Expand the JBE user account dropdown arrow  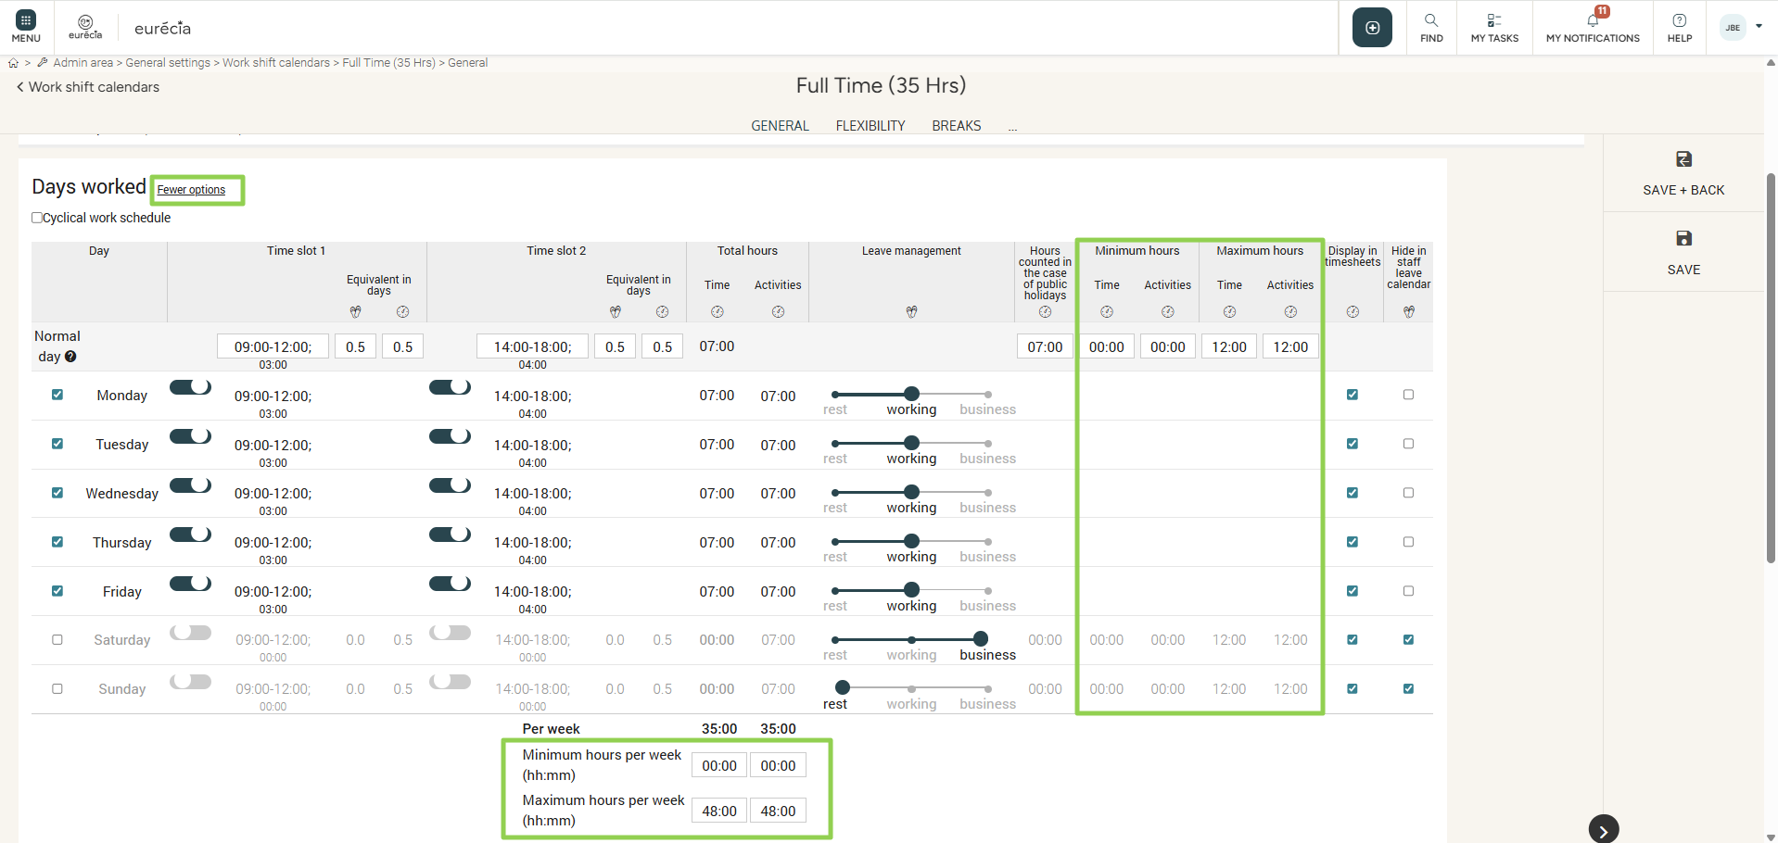point(1759,27)
